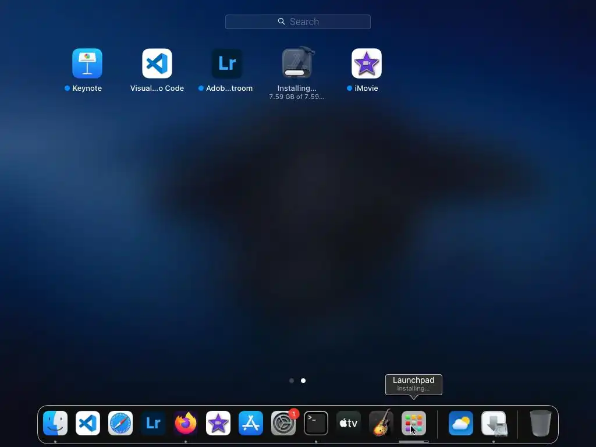Open the App Store in Dock
The image size is (596, 447).
[x=251, y=423]
